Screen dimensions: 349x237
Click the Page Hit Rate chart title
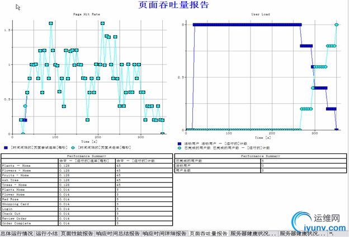tap(87, 14)
